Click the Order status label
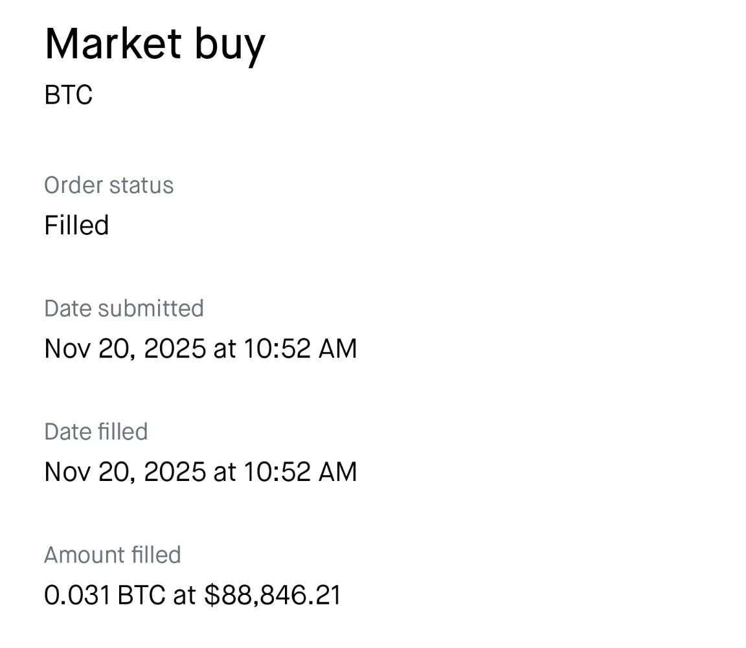746x648 pixels. tap(109, 185)
